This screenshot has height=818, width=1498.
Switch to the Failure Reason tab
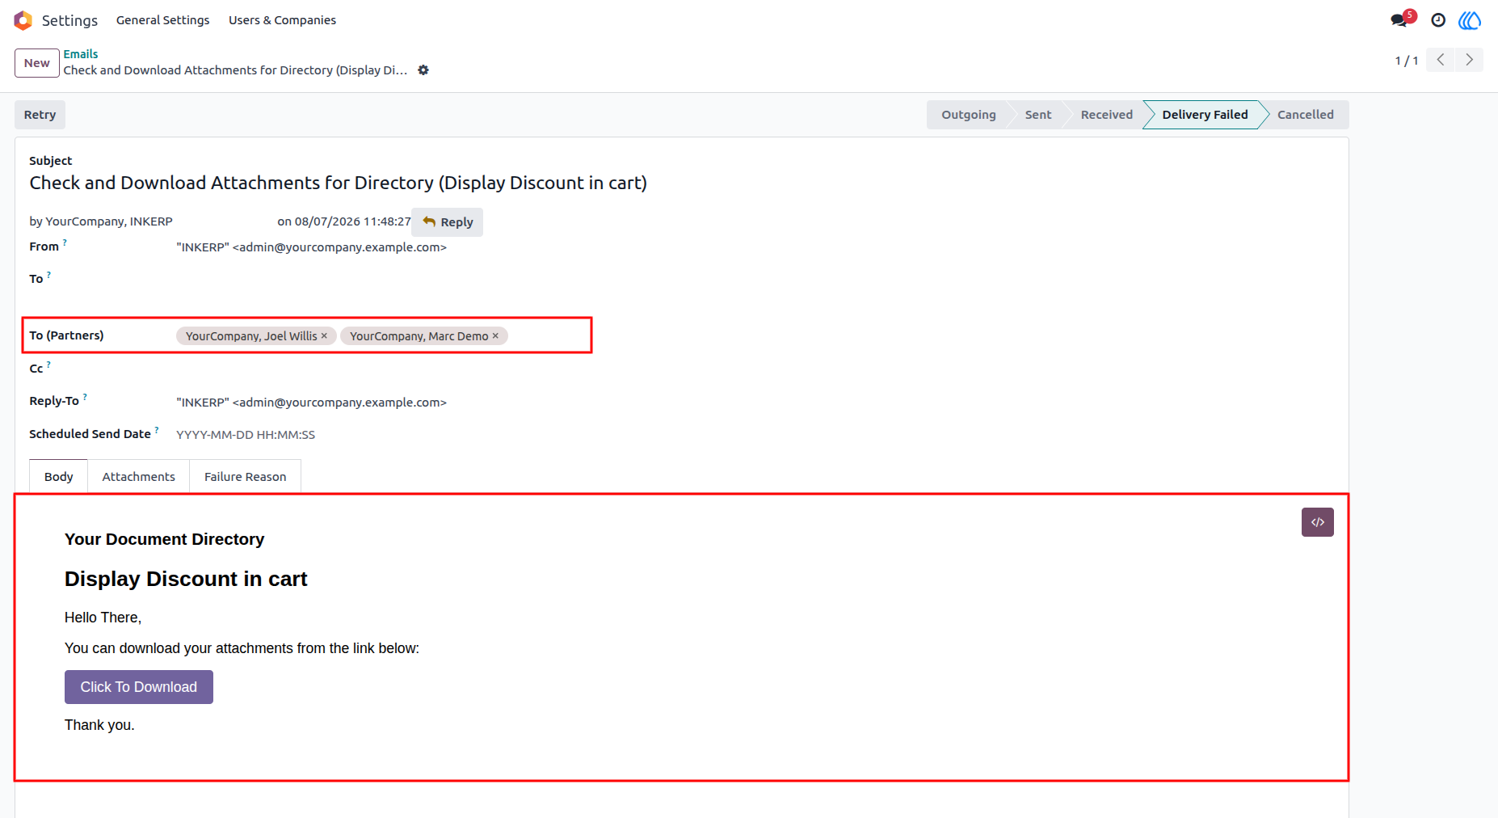[x=246, y=477]
